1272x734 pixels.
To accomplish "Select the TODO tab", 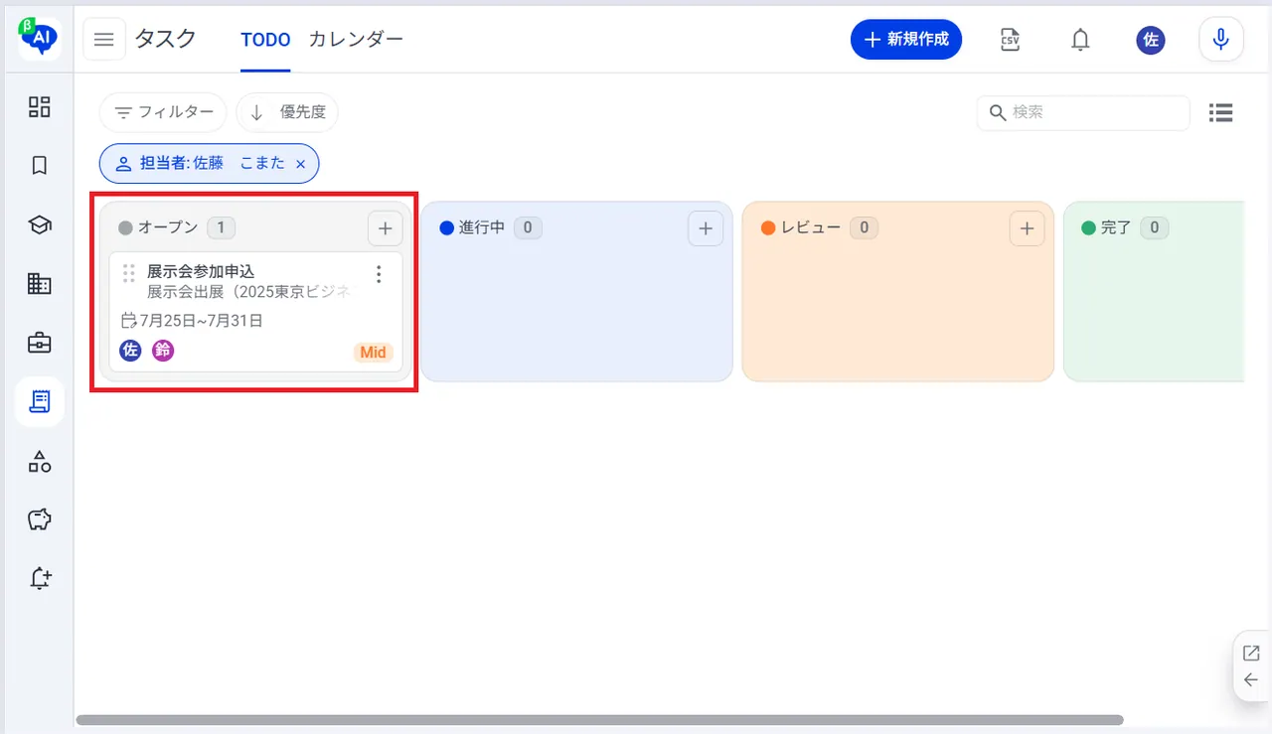I will click(x=265, y=40).
